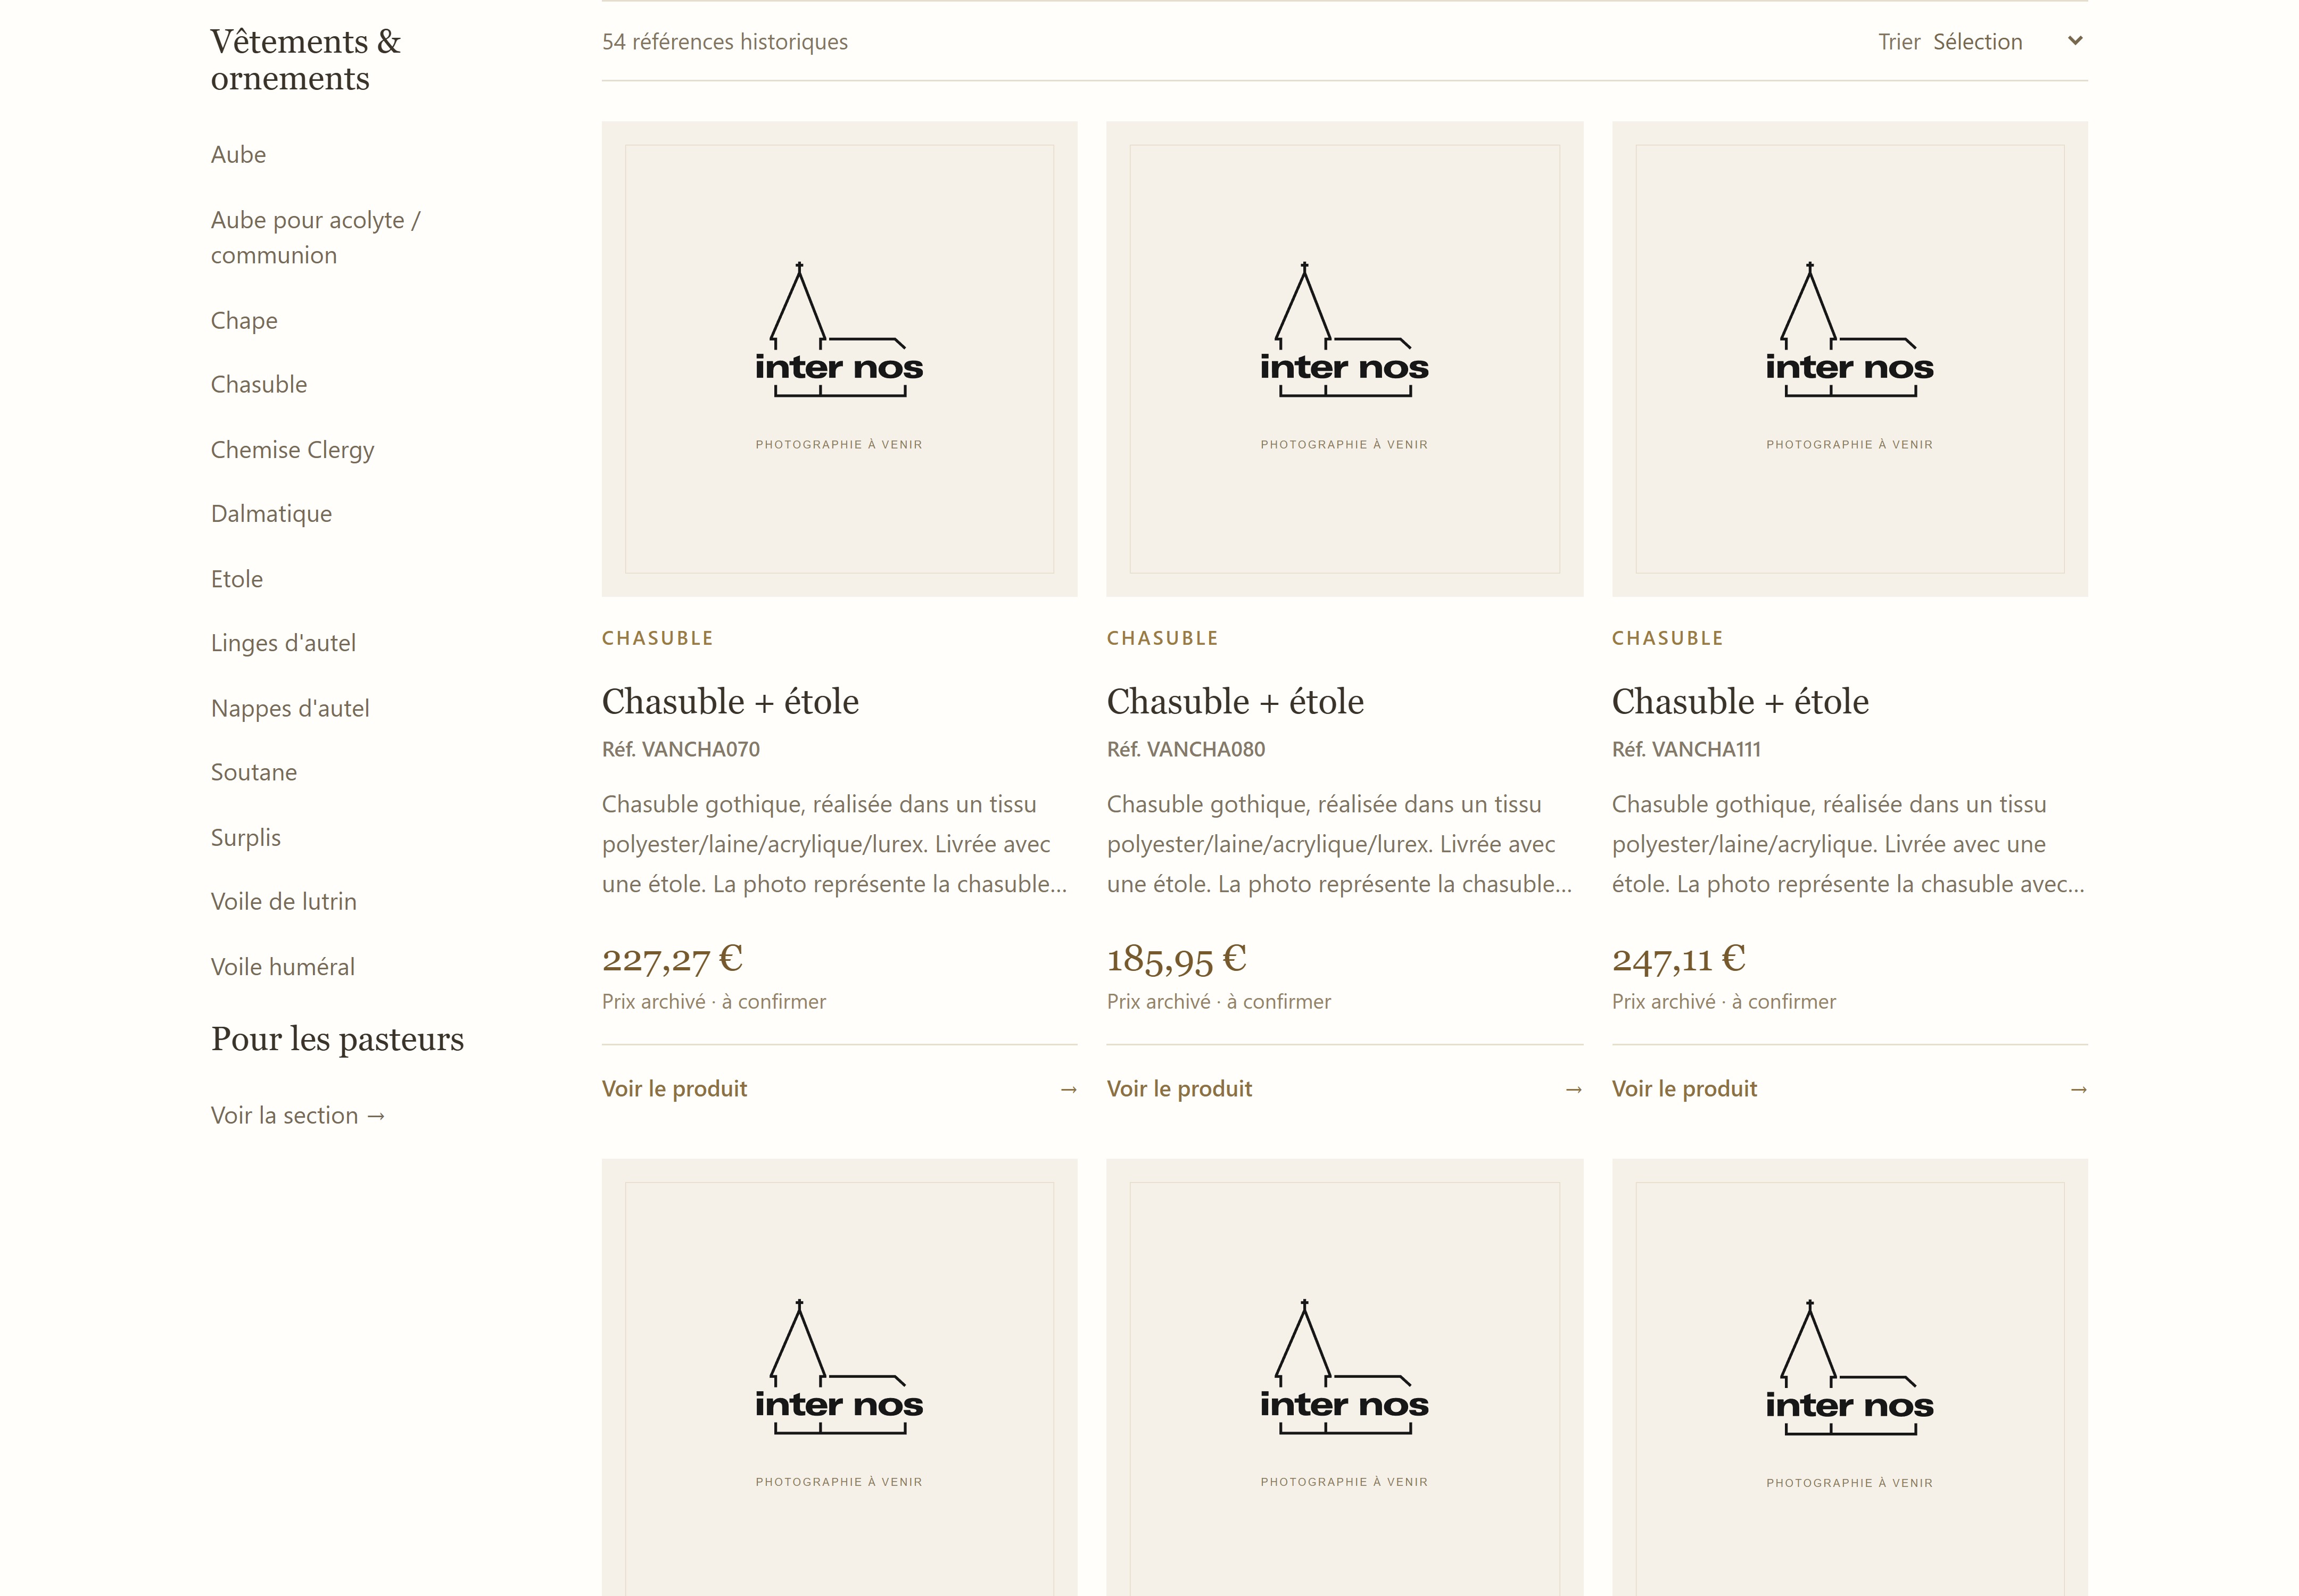Go to the Surplis category
This screenshot has height=1596, width=2299.
[246, 837]
